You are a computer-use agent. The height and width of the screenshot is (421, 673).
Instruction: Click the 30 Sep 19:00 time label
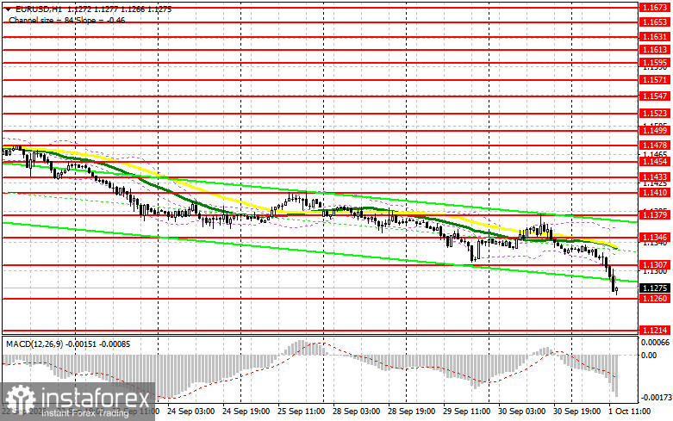pyautogui.click(x=576, y=412)
